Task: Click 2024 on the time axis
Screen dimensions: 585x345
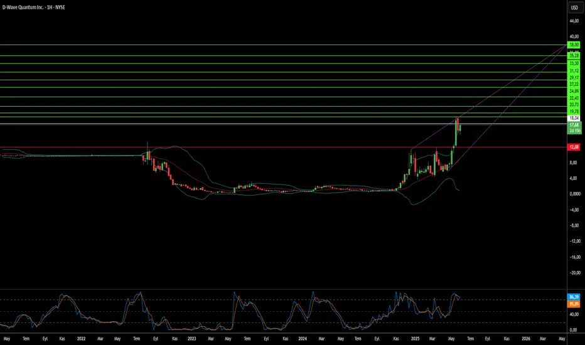Action: [303, 338]
